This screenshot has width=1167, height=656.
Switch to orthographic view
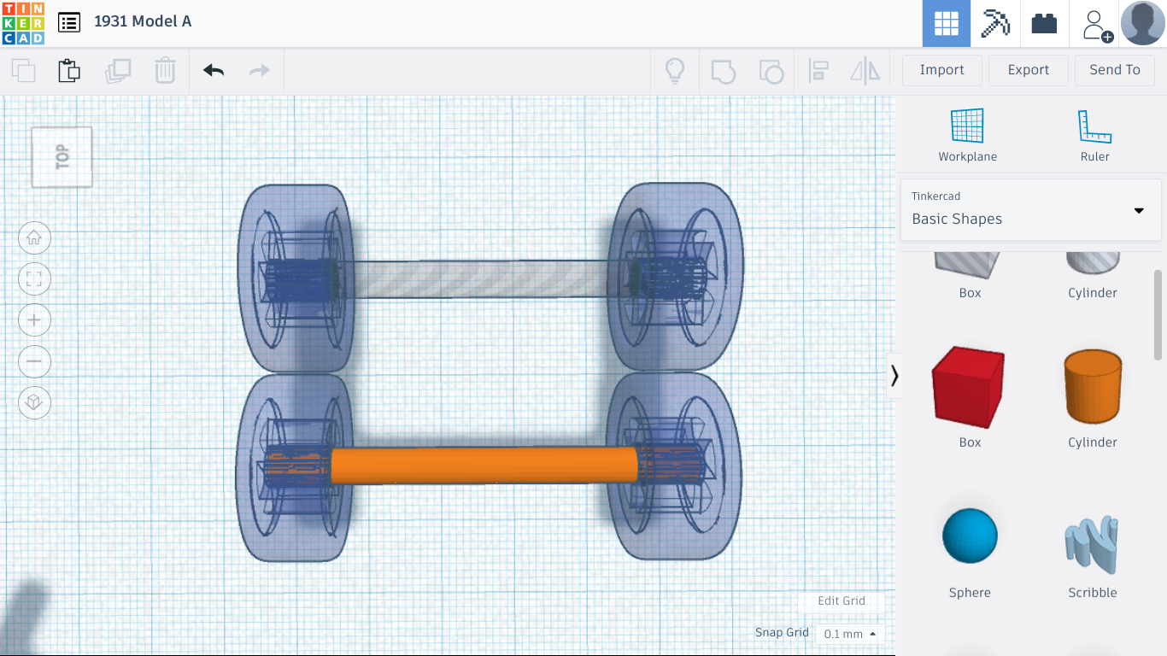[34, 402]
